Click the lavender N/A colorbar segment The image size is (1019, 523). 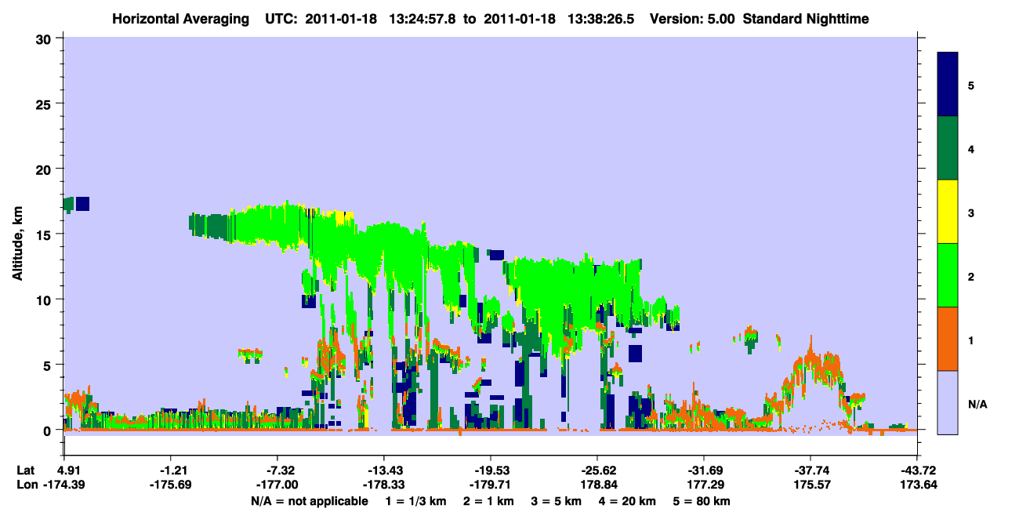pos(948,402)
